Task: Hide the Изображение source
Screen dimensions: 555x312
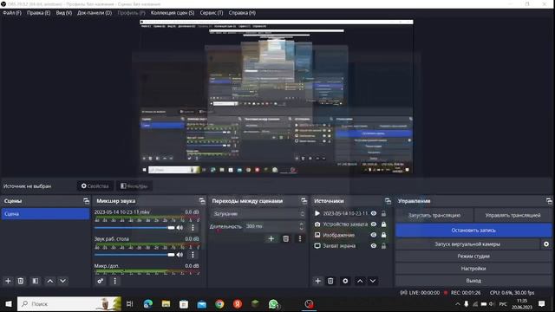Action: click(374, 235)
